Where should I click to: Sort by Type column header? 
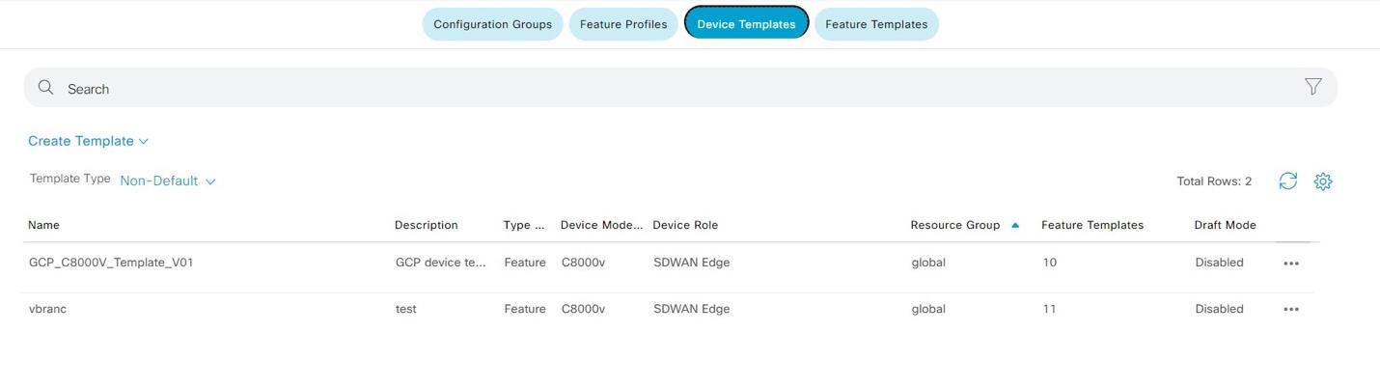(524, 225)
